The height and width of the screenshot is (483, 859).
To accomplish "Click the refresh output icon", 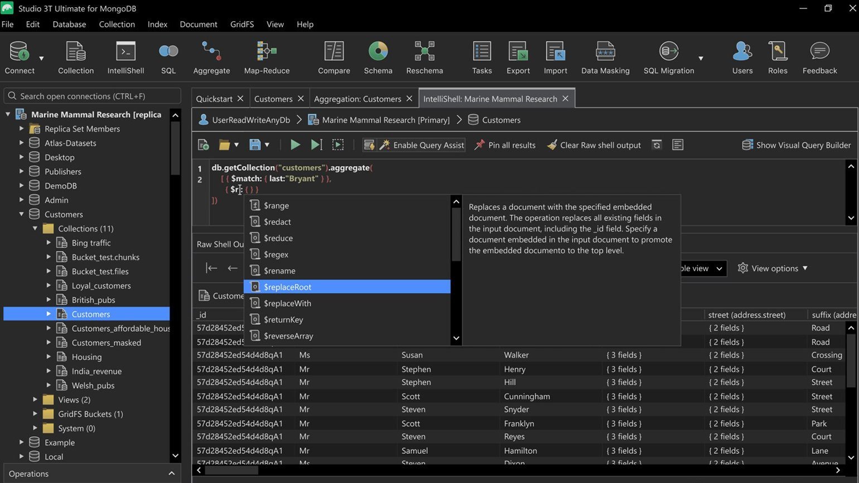I will pos(657,145).
